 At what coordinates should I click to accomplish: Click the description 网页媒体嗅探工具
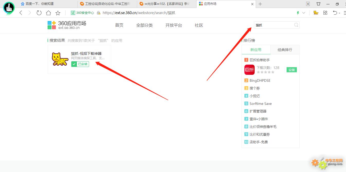(x=88, y=58)
